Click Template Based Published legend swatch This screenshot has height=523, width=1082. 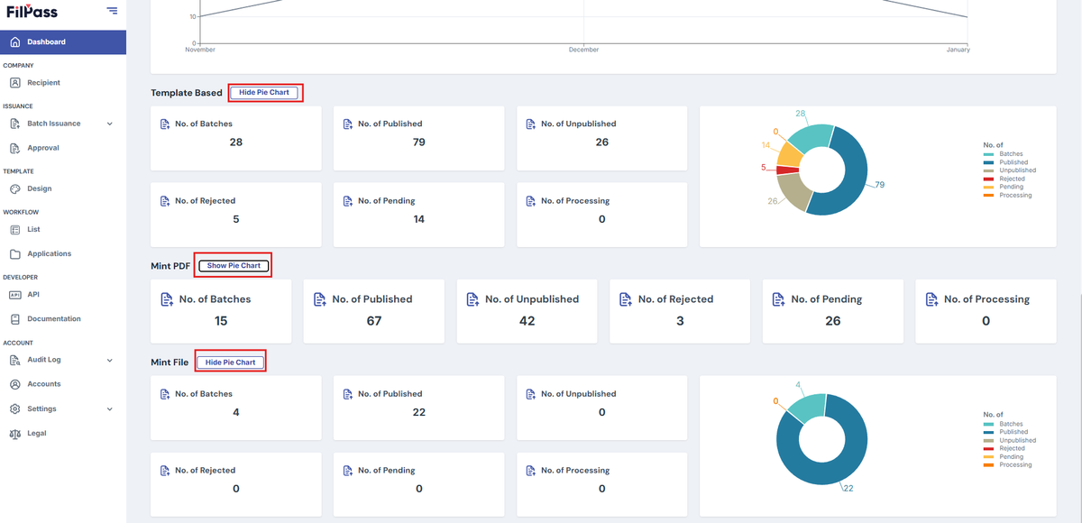tap(989, 162)
